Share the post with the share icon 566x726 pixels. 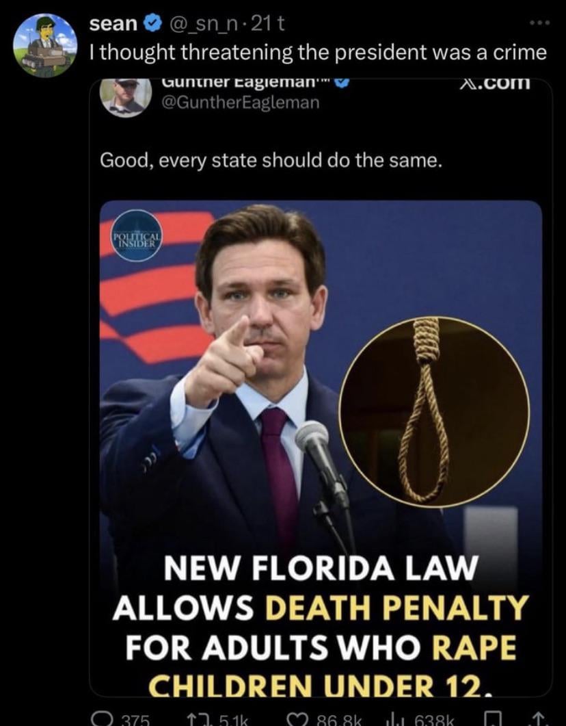click(538, 720)
